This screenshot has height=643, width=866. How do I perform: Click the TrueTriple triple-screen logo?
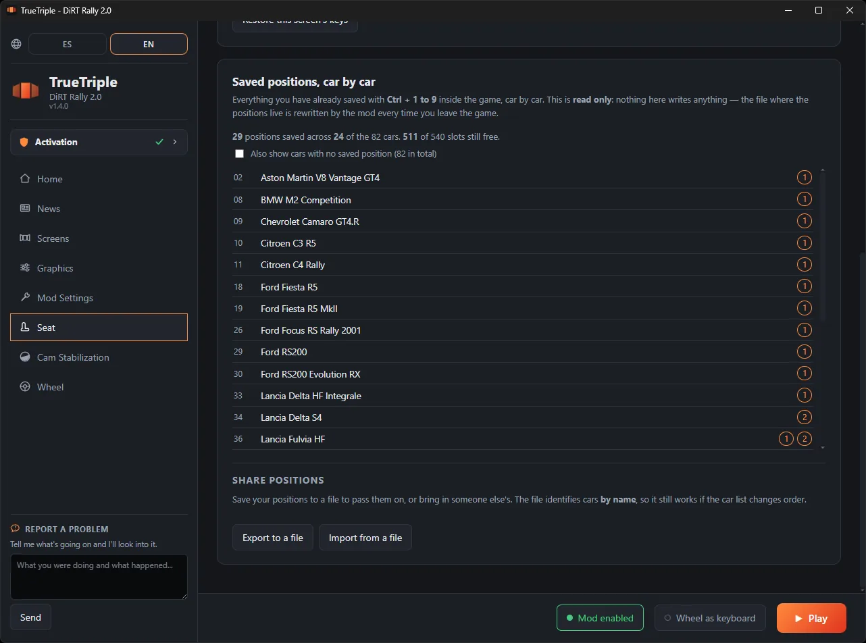click(26, 91)
